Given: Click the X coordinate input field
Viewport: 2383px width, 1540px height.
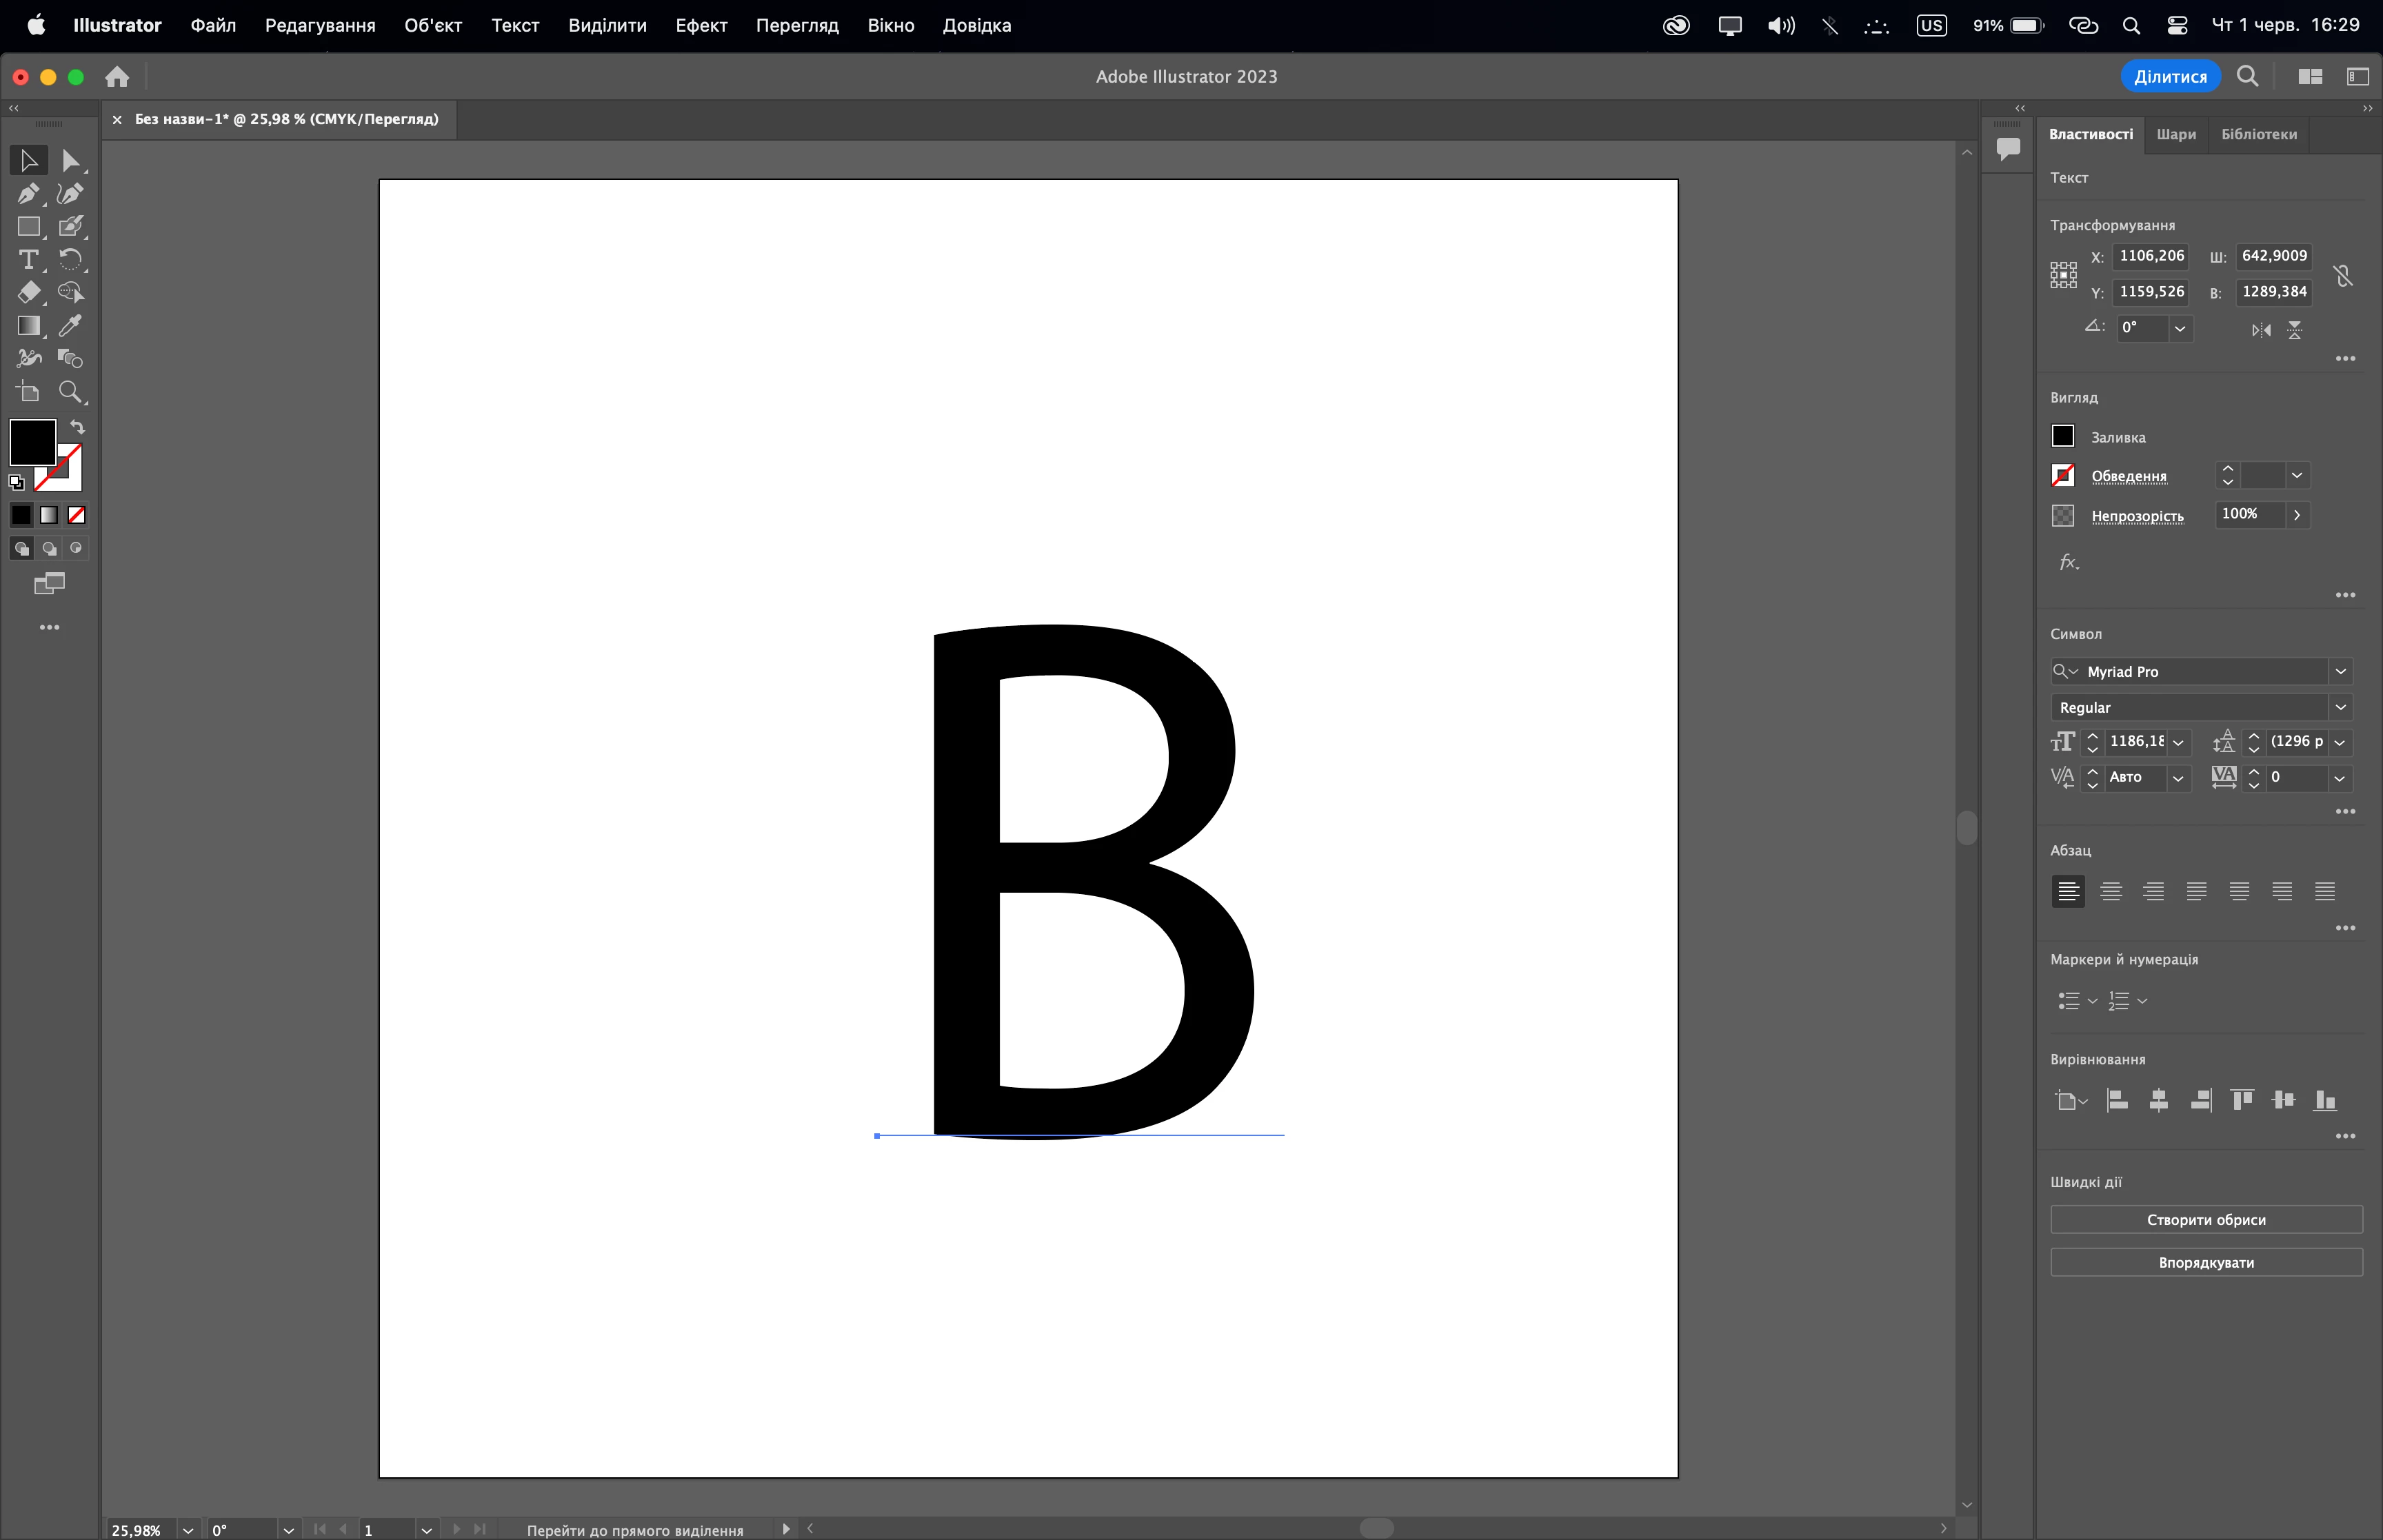Looking at the screenshot, I should 2151,256.
